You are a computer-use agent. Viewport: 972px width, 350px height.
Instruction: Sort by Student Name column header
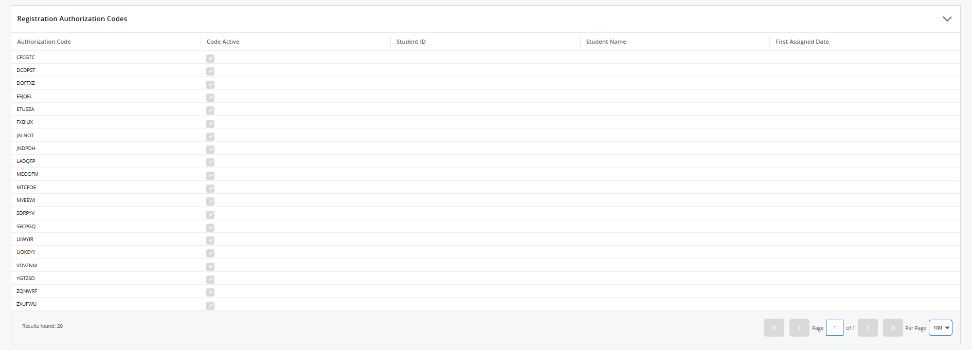(606, 42)
